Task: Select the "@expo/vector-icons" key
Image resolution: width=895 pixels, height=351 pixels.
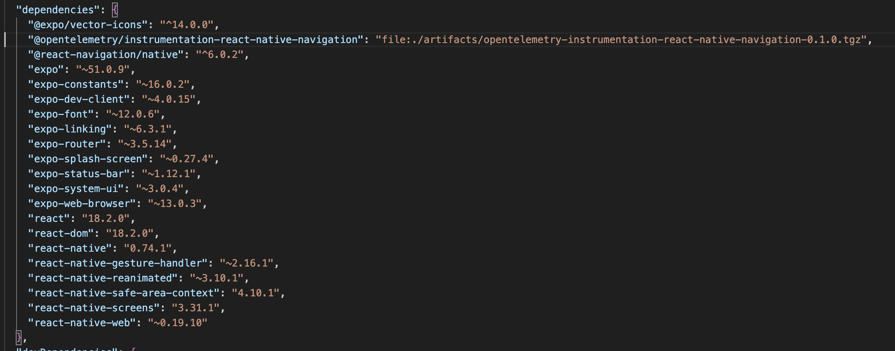Action: coord(88,25)
